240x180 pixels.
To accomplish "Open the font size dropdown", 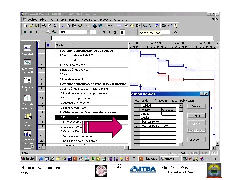I will 97,32.
